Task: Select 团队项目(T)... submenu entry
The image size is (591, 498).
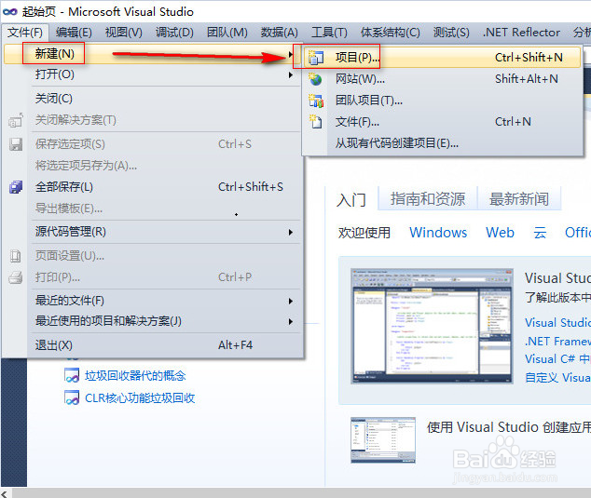Action: pyautogui.click(x=442, y=101)
